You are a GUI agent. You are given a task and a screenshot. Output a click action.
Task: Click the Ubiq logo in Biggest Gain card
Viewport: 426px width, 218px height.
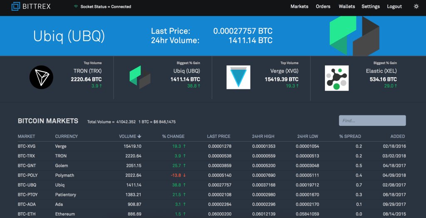click(x=140, y=77)
